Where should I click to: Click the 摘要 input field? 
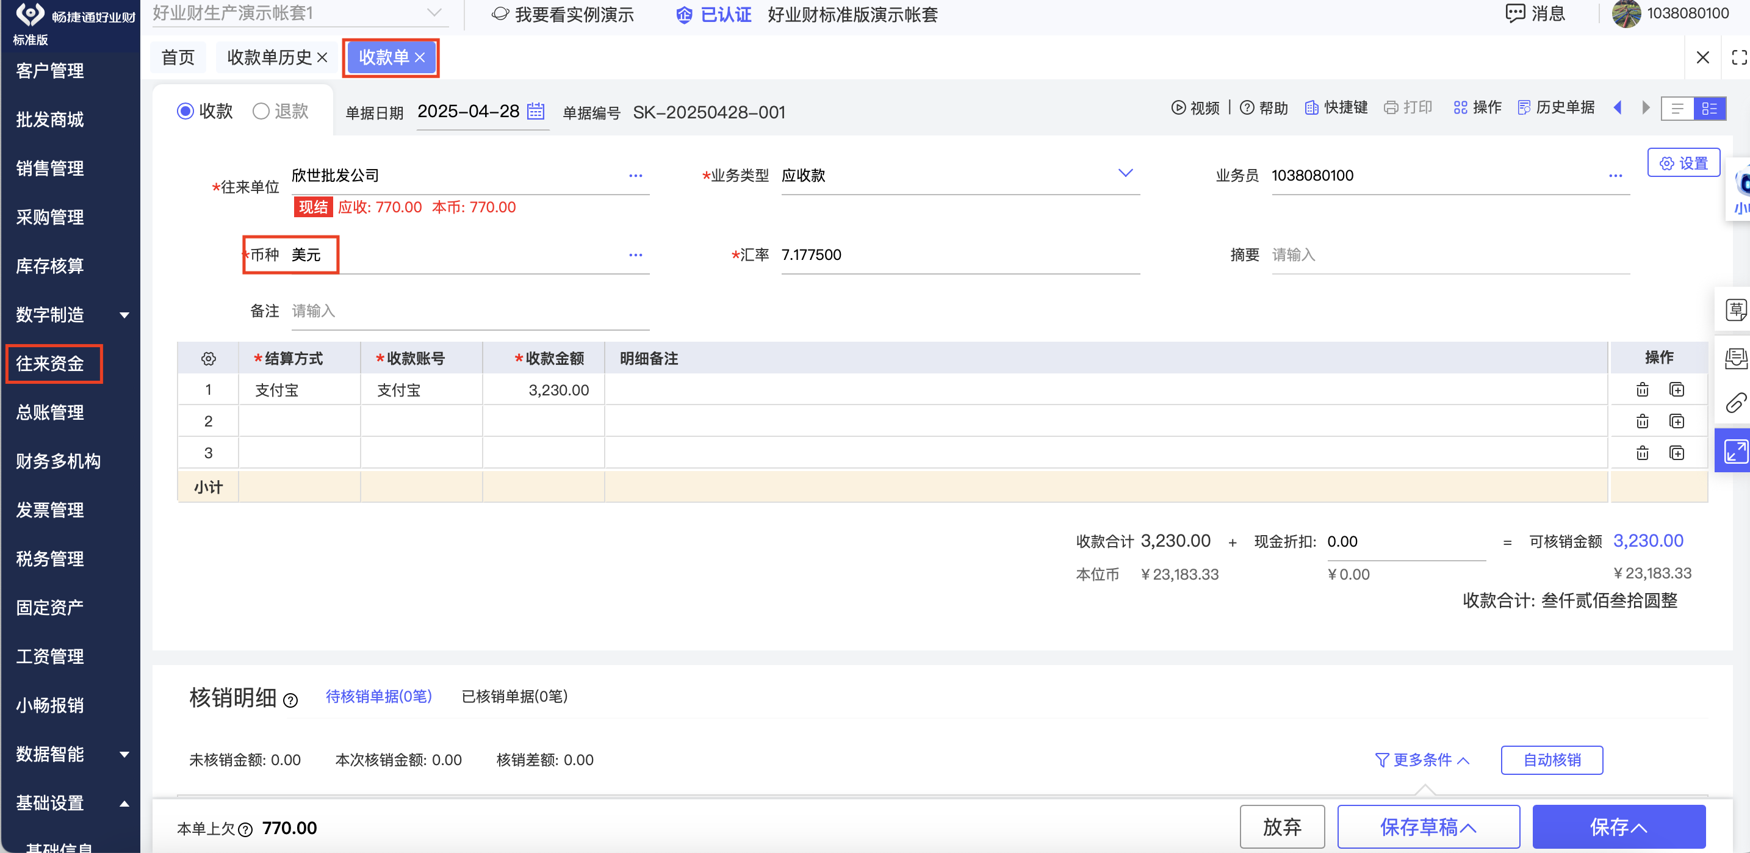[1450, 254]
